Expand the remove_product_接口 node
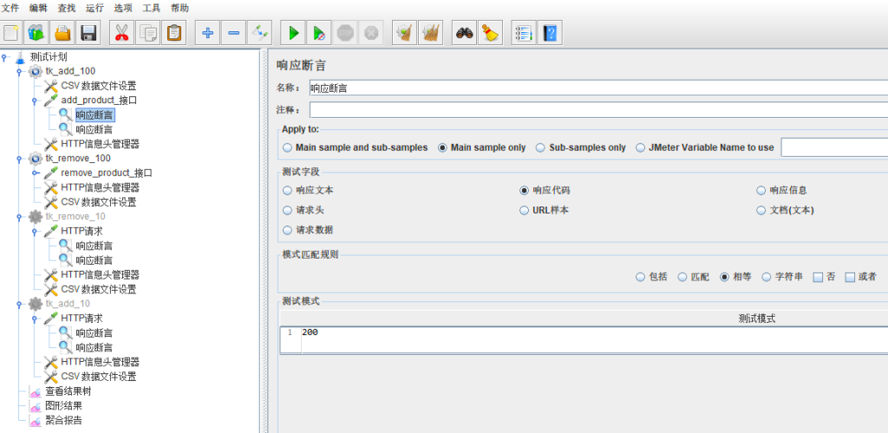This screenshot has width=888, height=433. point(35,173)
